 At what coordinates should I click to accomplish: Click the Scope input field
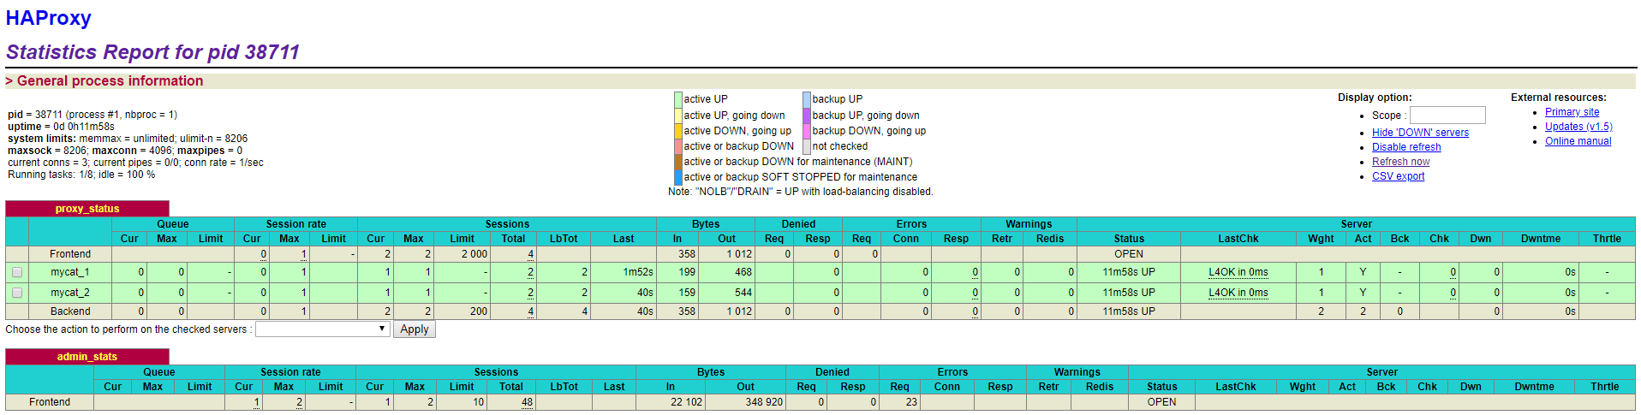1447,115
